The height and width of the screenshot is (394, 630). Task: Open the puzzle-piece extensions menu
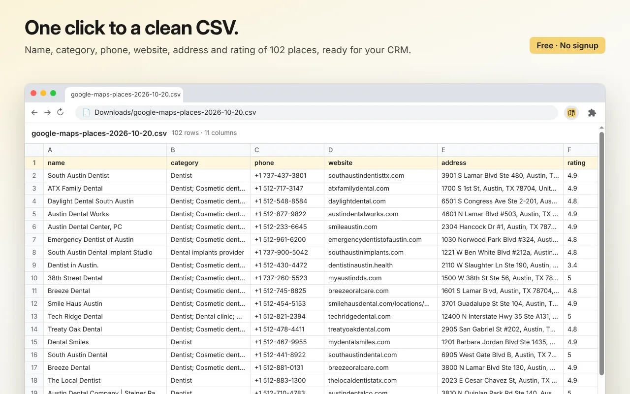(592, 113)
